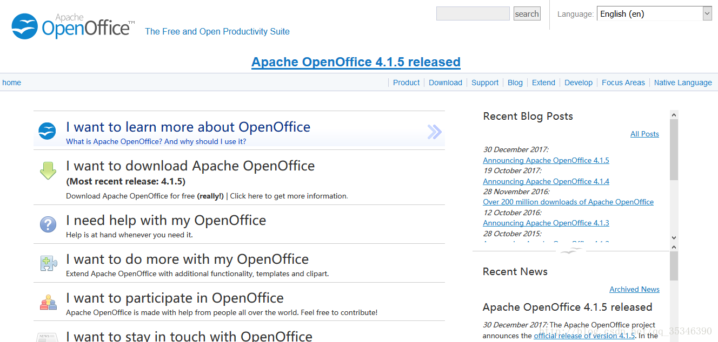Open I want to participate in OpenOffice
The height and width of the screenshot is (342, 718).
point(175,298)
